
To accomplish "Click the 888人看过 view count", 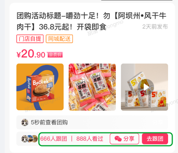I will point(90,139).
